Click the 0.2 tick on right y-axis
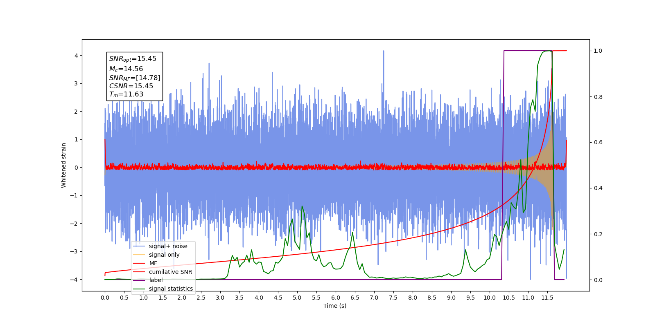Image resolution: width=655 pixels, height=327 pixels. (x=598, y=234)
